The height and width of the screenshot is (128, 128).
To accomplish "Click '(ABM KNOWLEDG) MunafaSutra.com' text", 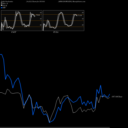I will [x=72, y=2].
